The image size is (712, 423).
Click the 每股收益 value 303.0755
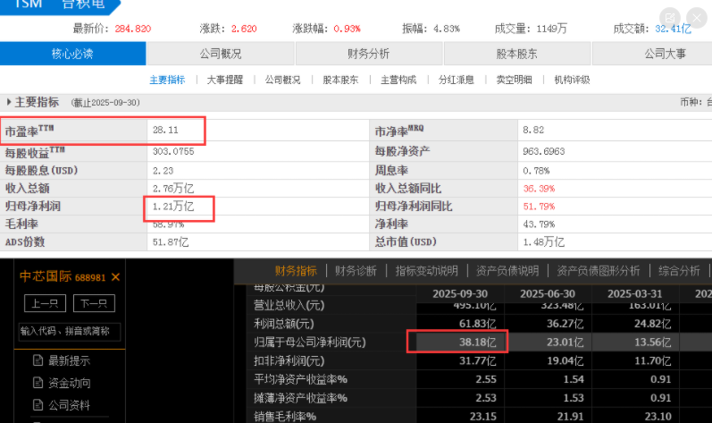[173, 151]
